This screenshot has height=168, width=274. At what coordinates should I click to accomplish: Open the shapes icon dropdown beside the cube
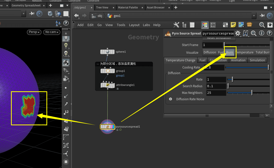pyautogui.click(x=58, y=14)
